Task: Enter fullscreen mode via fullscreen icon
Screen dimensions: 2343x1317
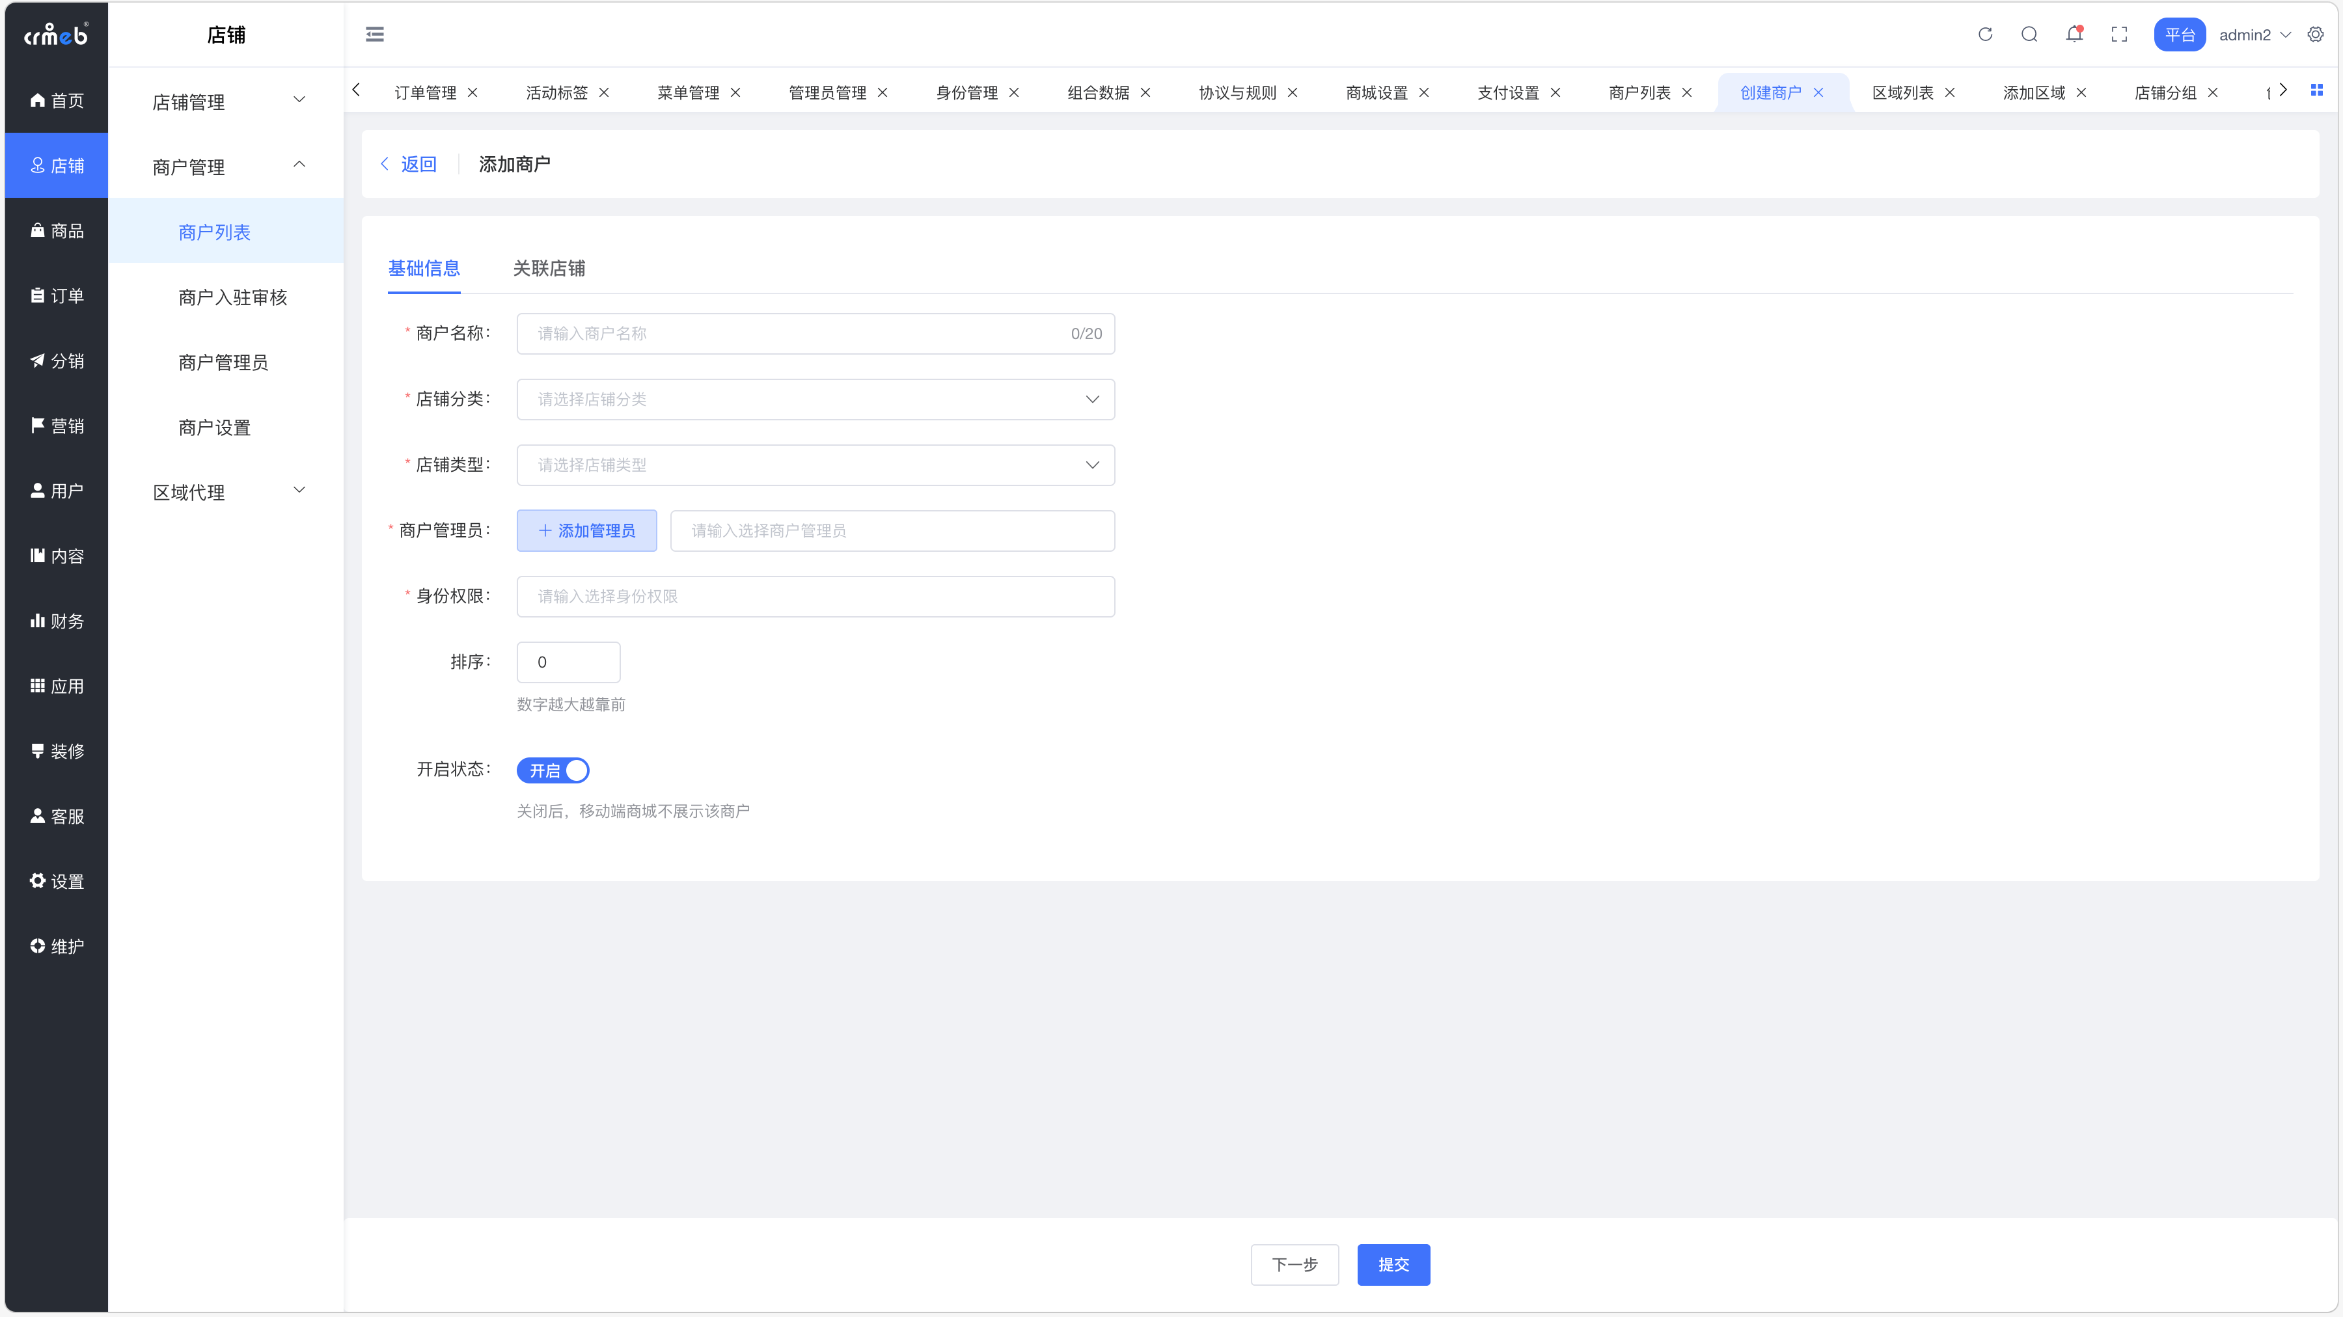Action: (2119, 34)
